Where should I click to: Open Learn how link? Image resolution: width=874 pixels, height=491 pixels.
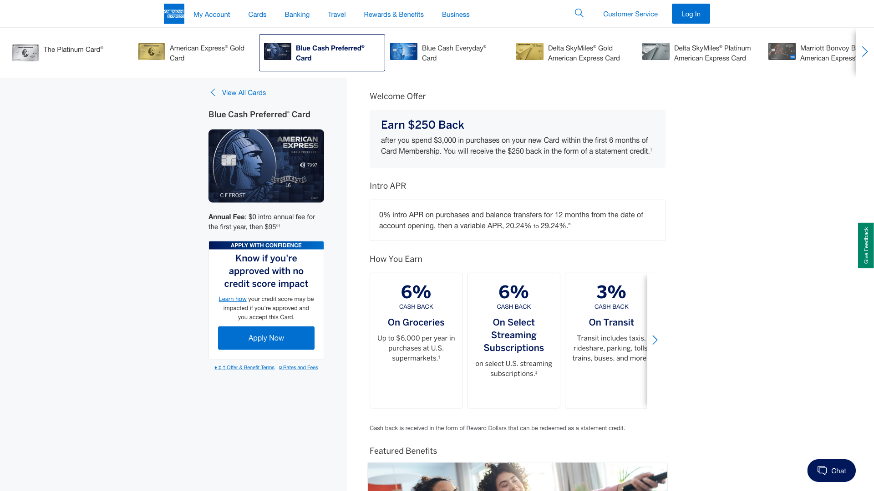click(233, 299)
